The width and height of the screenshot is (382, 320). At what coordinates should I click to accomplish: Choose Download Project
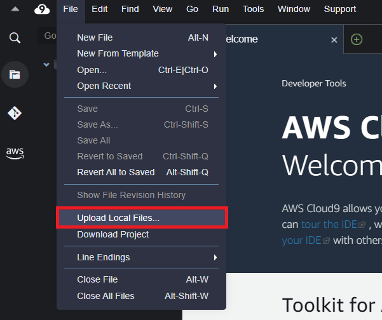(141, 234)
